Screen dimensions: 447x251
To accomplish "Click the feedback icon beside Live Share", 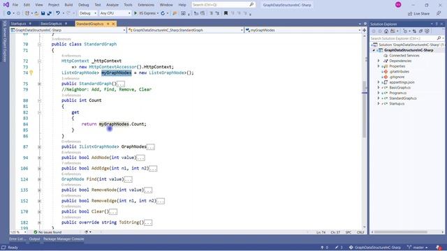I will click(439, 13).
